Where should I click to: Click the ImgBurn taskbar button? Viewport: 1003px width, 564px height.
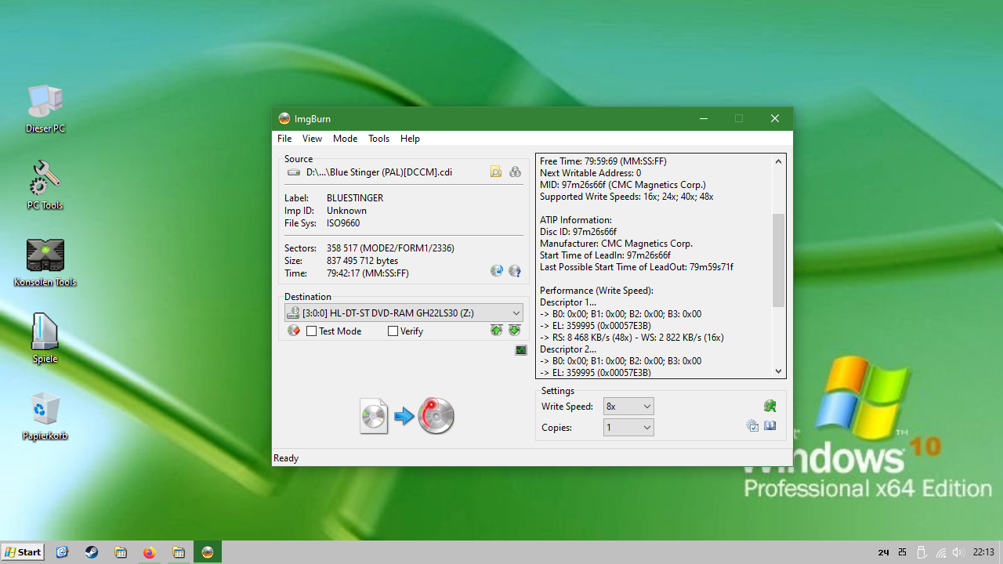(x=208, y=552)
